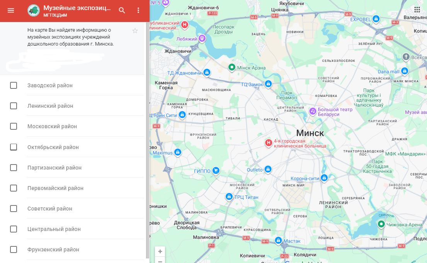Click the map title Музейные экспозиции

pyautogui.click(x=77, y=8)
